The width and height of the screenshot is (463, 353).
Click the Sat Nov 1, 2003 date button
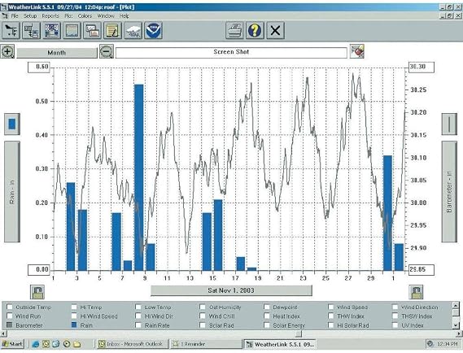[231, 290]
